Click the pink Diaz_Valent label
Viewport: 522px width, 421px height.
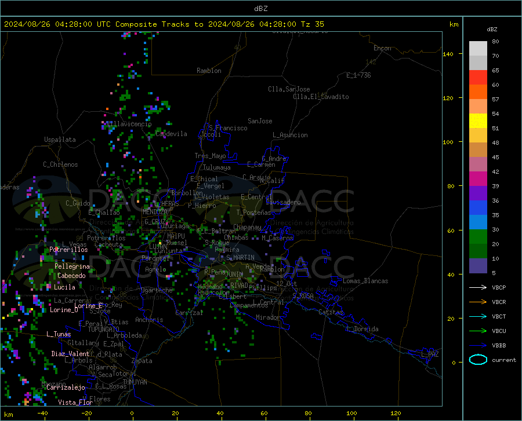tap(70, 354)
